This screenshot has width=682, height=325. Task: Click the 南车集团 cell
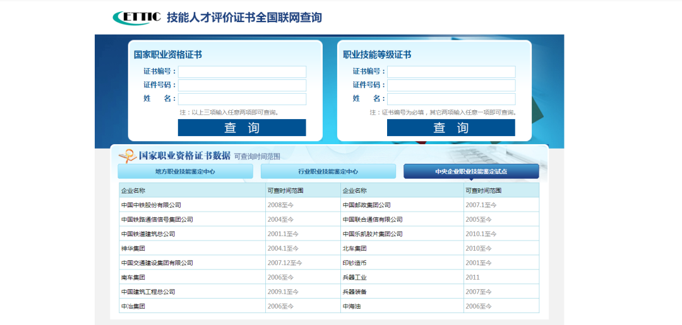192,277
